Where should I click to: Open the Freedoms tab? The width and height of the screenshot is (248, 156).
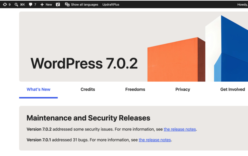tap(135, 89)
